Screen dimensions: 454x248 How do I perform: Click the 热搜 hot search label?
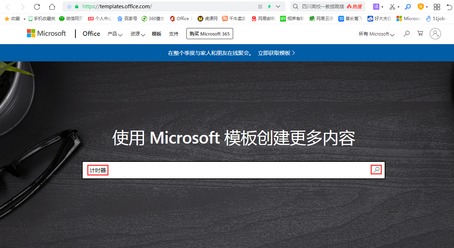coord(355,6)
